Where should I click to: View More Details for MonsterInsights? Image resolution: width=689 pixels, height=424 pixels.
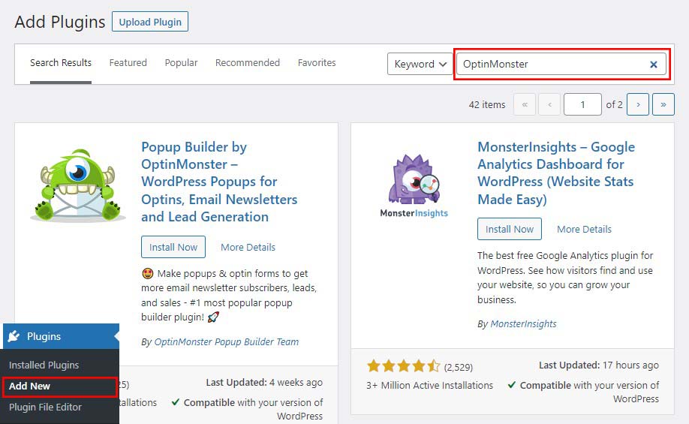point(584,230)
